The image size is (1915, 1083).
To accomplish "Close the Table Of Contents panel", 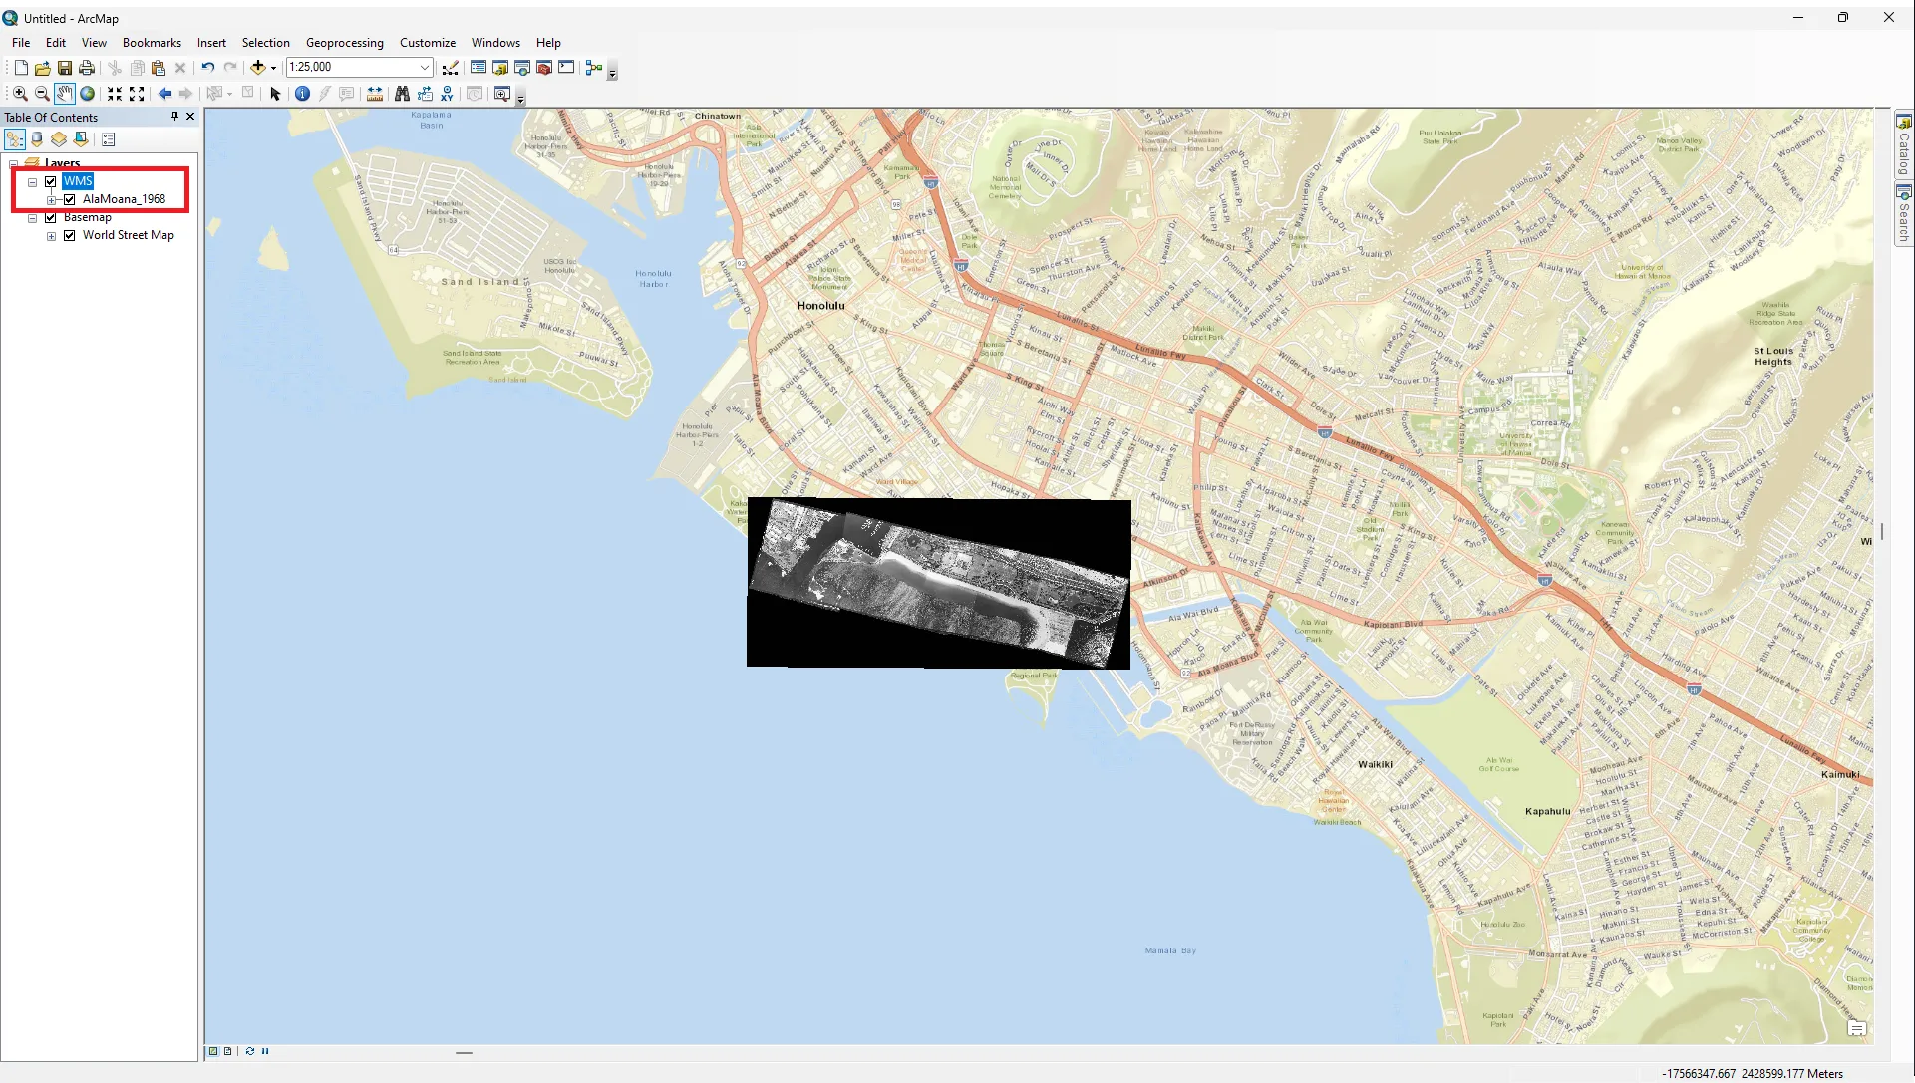I will 190,117.
